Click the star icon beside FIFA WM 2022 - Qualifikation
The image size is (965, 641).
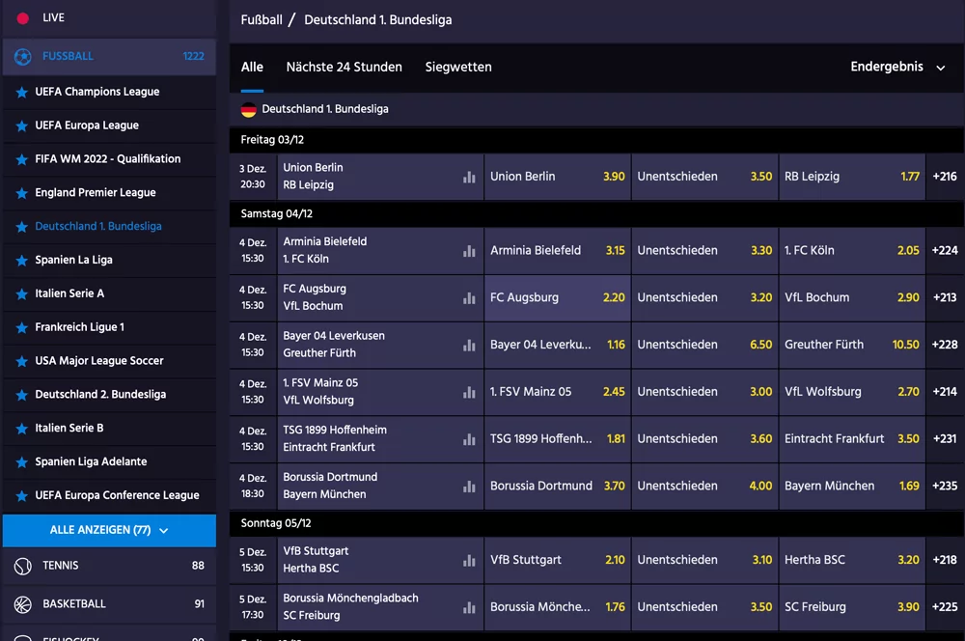(x=21, y=159)
